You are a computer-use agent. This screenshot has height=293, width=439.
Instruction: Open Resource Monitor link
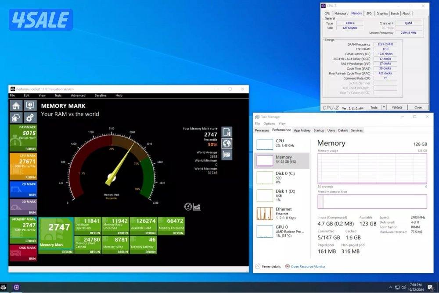point(308,266)
